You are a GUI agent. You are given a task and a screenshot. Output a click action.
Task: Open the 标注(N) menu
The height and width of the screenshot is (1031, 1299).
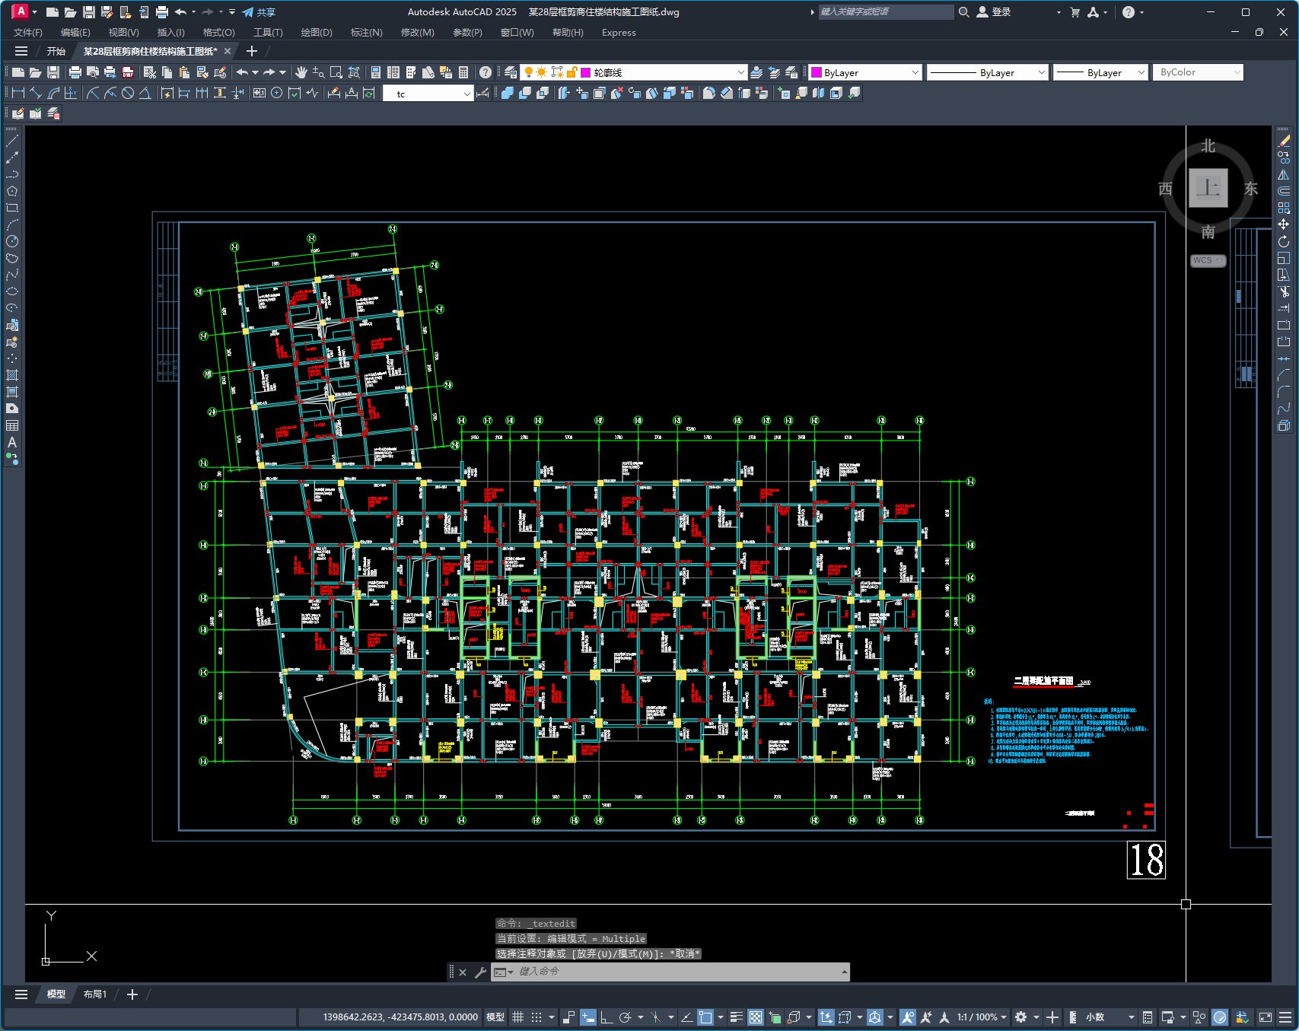pyautogui.click(x=366, y=33)
